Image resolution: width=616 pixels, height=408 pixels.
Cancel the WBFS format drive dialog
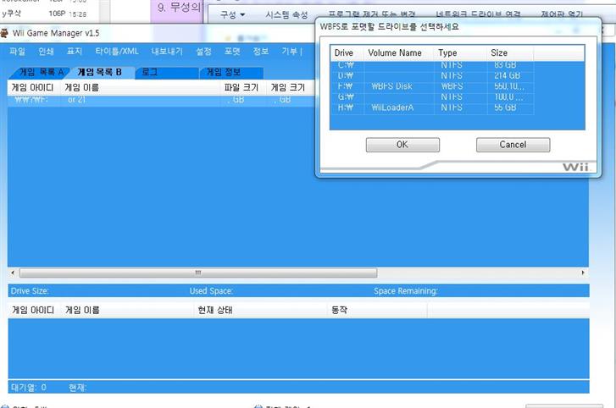point(513,145)
